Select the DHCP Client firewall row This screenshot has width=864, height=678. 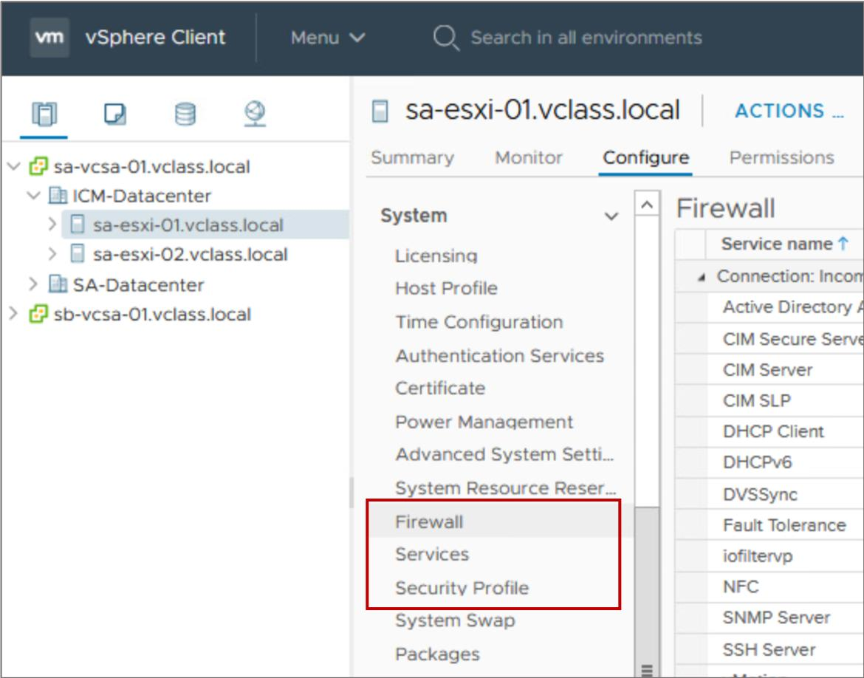coord(769,431)
